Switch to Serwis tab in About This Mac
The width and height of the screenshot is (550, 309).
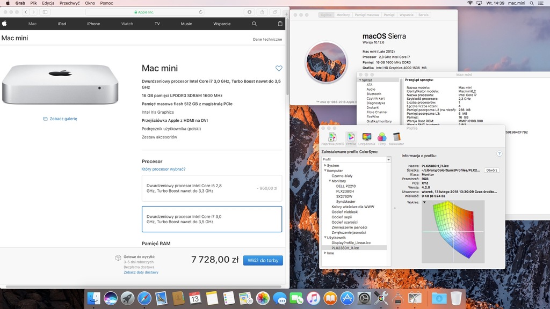[423, 15]
